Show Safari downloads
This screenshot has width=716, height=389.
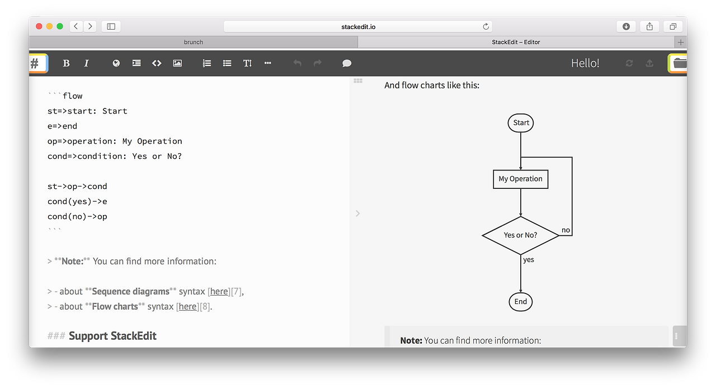click(626, 26)
